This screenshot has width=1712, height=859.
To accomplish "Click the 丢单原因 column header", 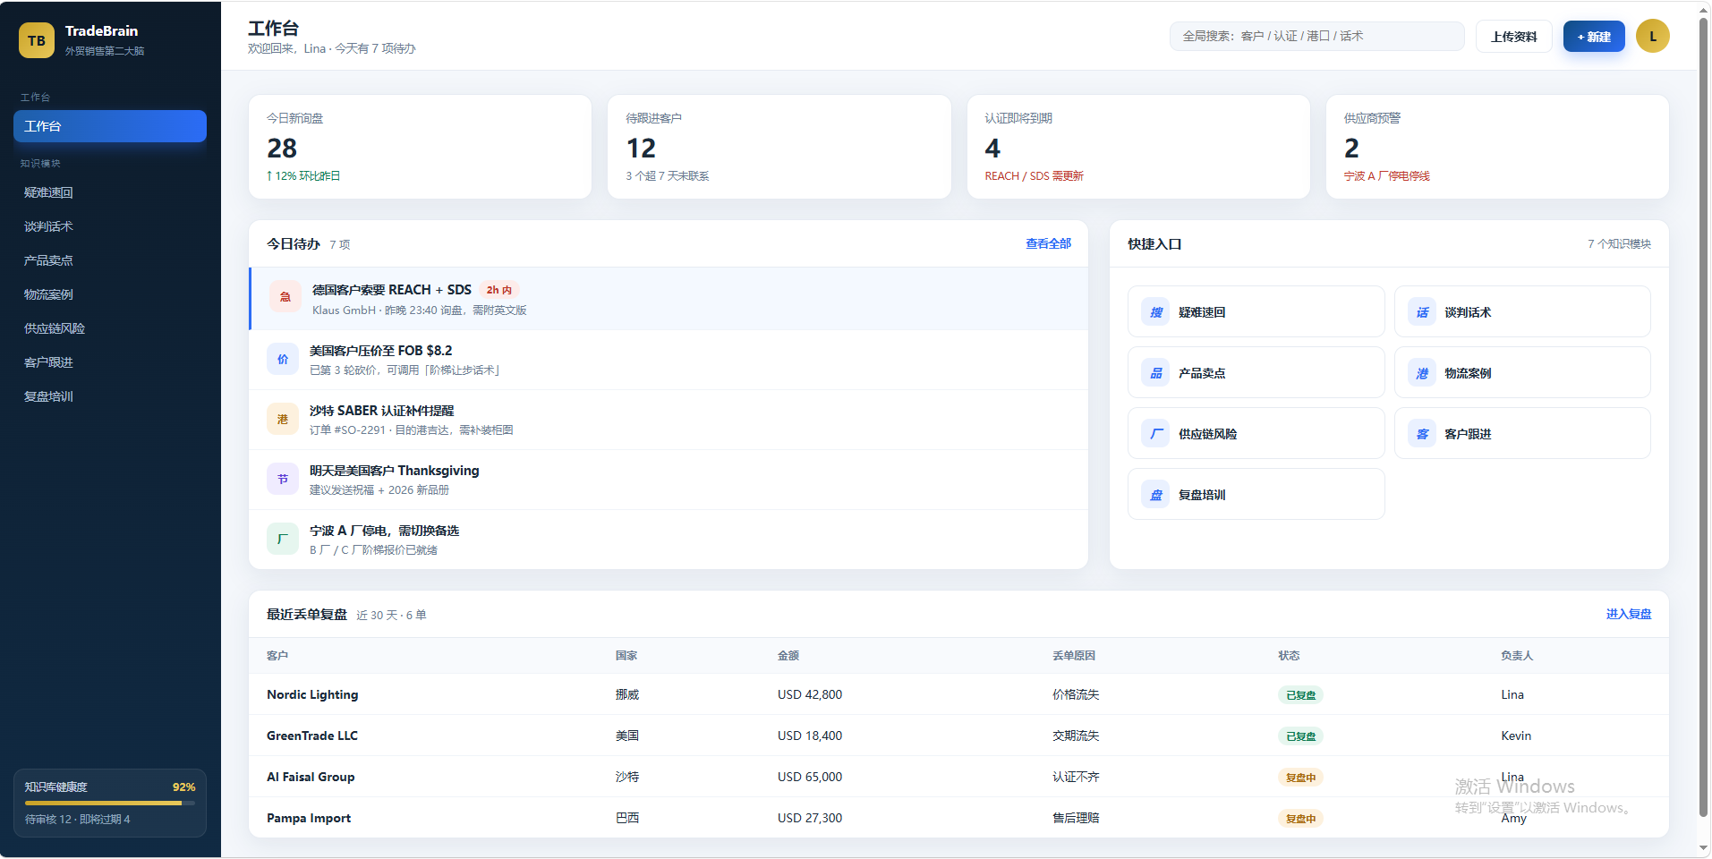I will click(x=1074, y=656).
